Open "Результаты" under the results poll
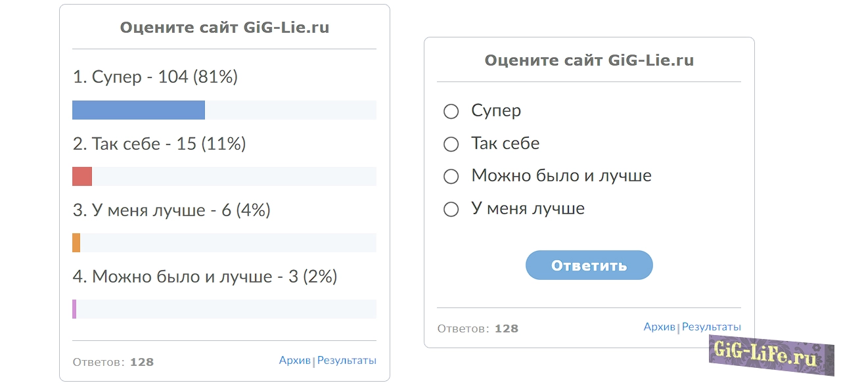 [347, 360]
